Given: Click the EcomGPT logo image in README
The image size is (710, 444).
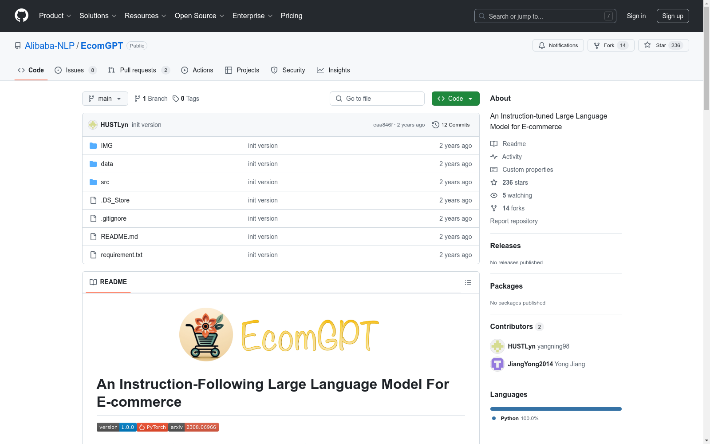Looking at the screenshot, I should pos(279,334).
